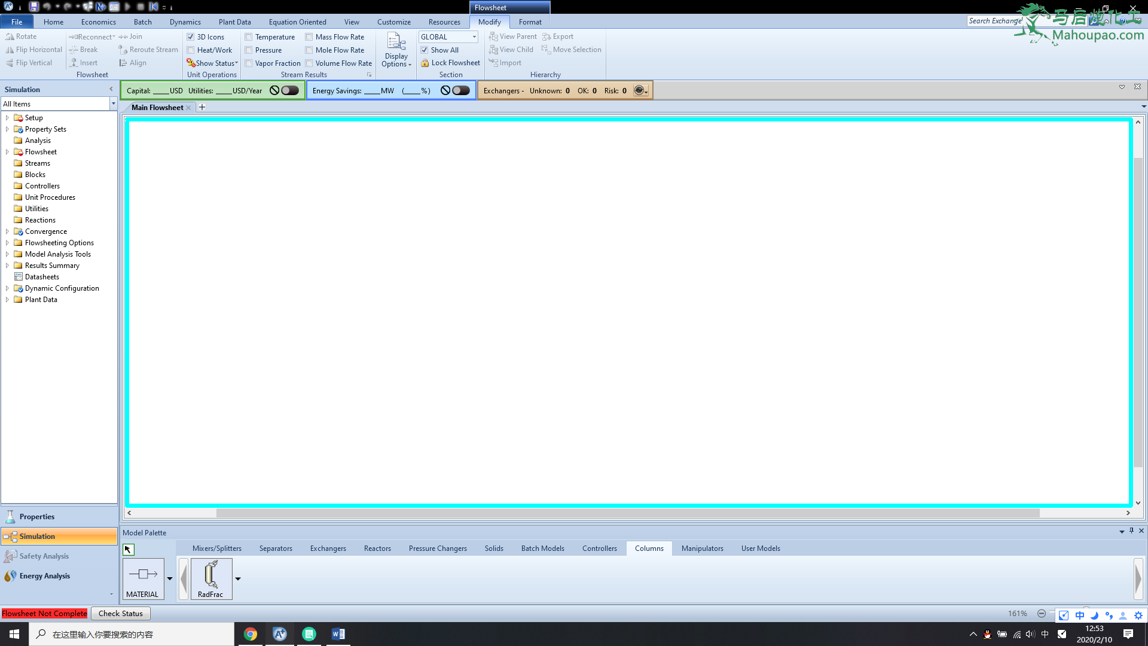Image resolution: width=1148 pixels, height=646 pixels.
Task: Open the GLOBAL section dropdown
Action: click(474, 37)
